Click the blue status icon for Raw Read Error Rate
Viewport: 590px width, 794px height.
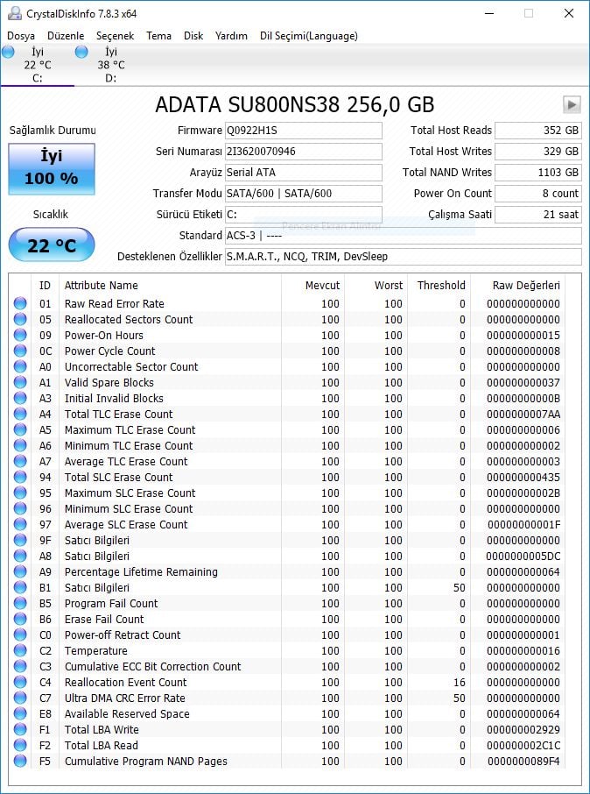(x=20, y=303)
